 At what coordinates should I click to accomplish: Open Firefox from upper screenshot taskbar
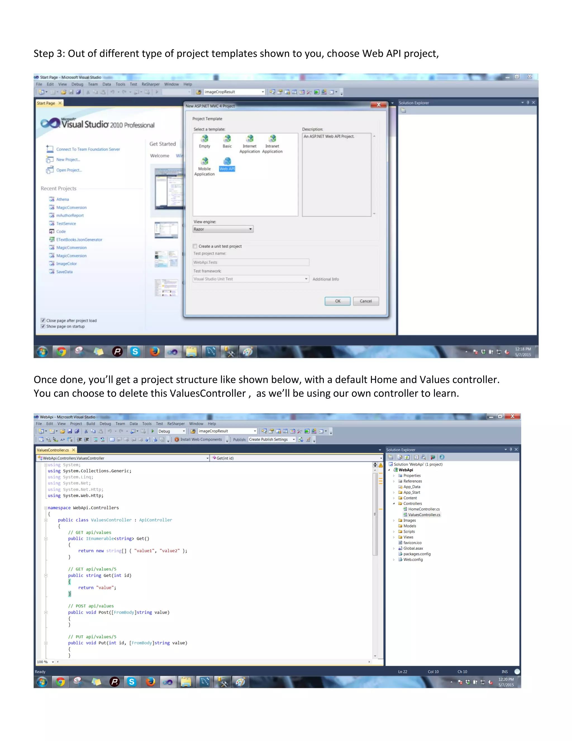(x=155, y=352)
